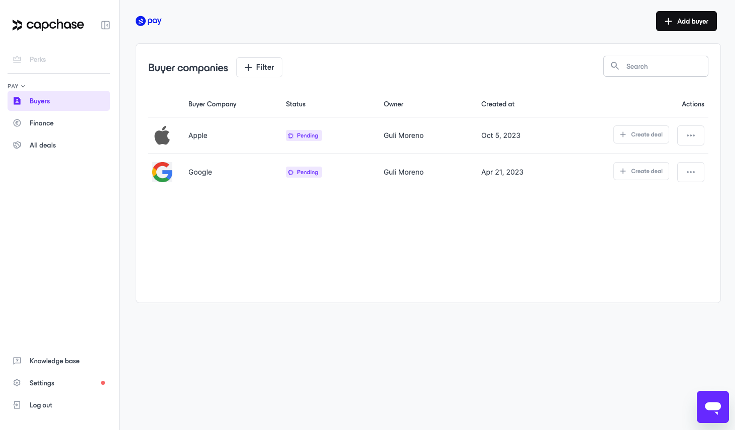
Task: Log out of the account
Action: [59, 405]
